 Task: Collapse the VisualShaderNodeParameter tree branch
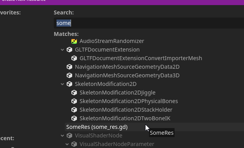[67, 144]
